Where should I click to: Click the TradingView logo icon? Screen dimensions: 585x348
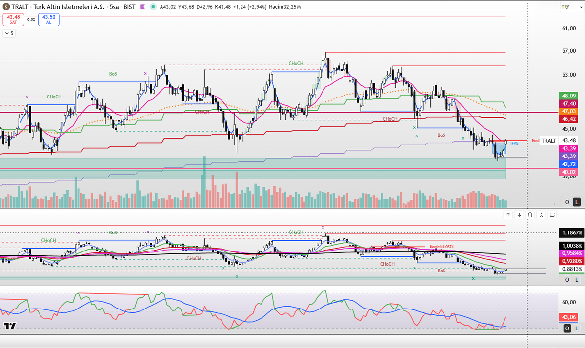10,326
